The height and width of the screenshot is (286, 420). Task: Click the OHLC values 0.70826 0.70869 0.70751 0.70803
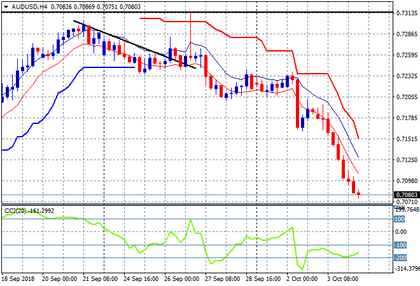click(x=95, y=7)
